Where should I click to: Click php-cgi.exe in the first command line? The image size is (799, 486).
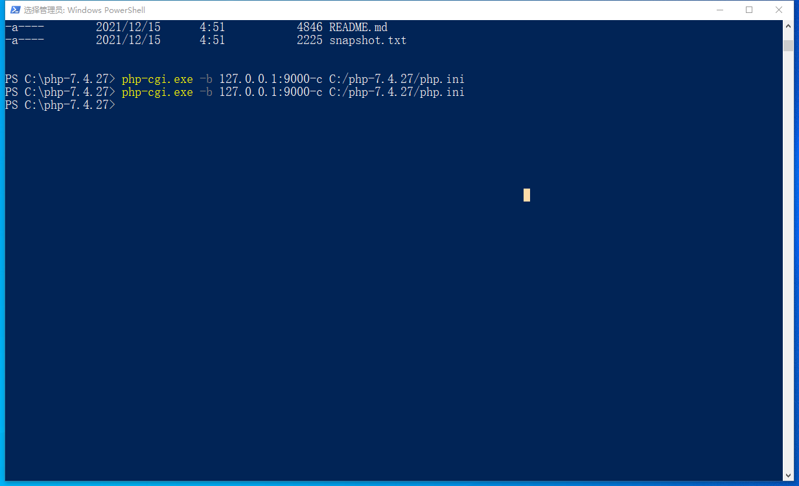(x=157, y=79)
